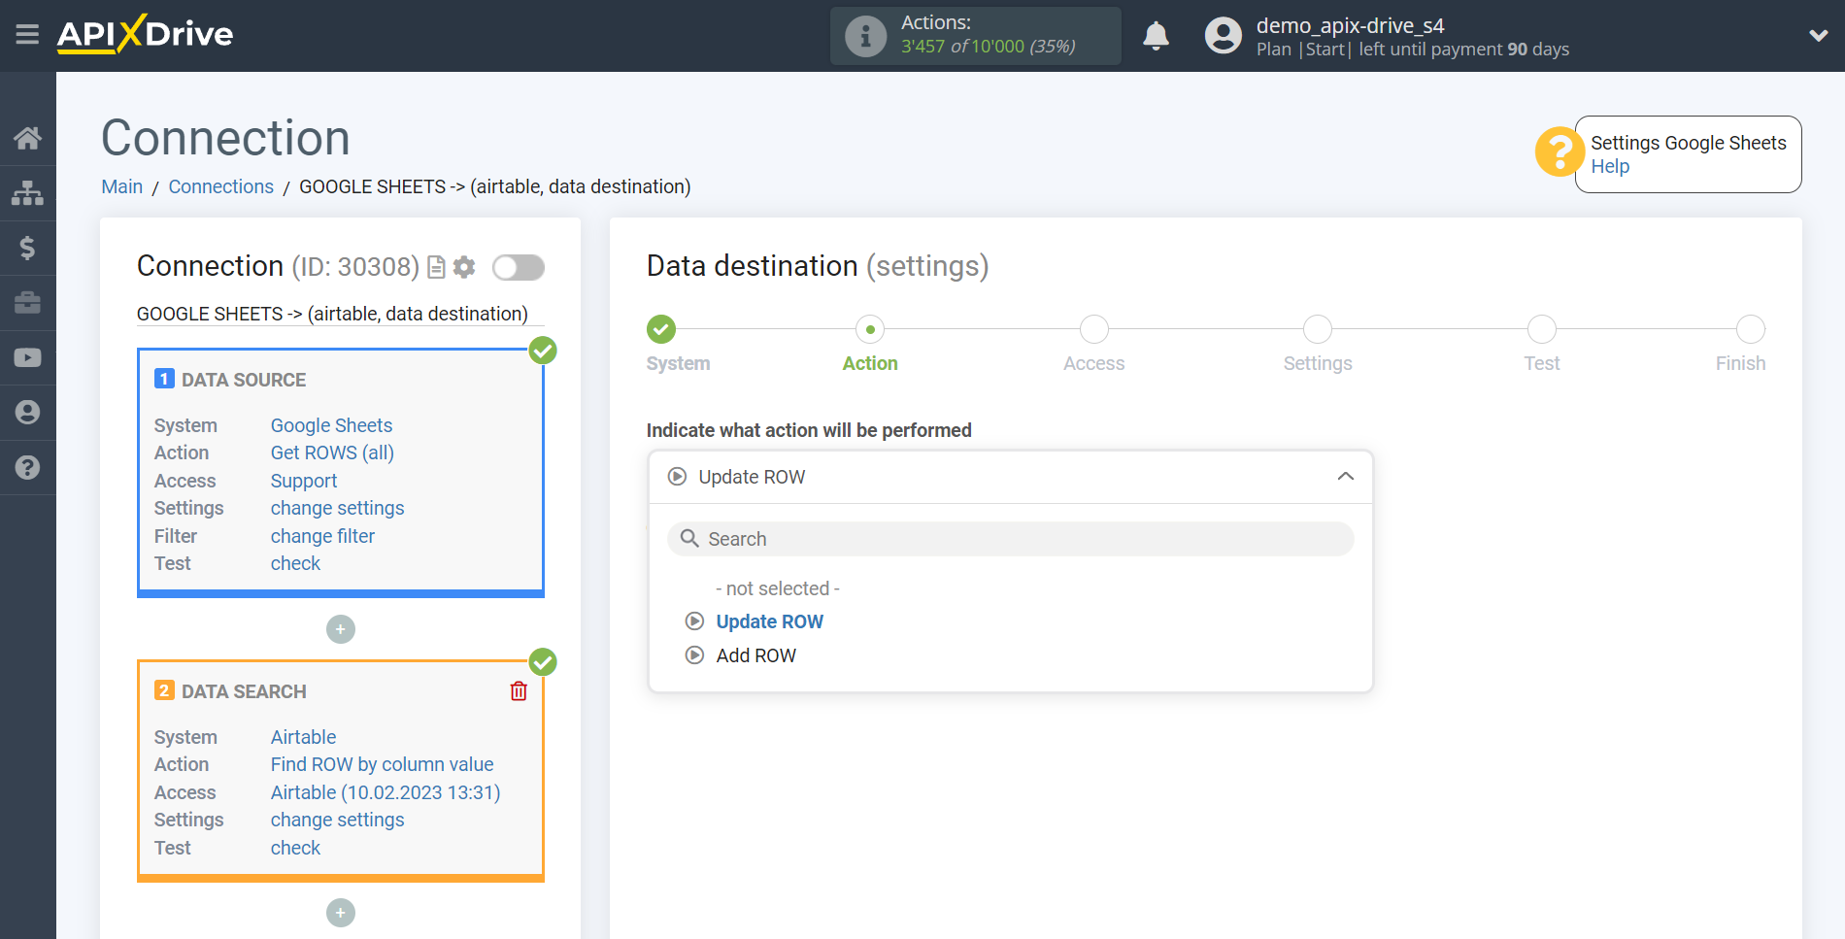Click demo_apix-drive_s4 username

point(1350,25)
